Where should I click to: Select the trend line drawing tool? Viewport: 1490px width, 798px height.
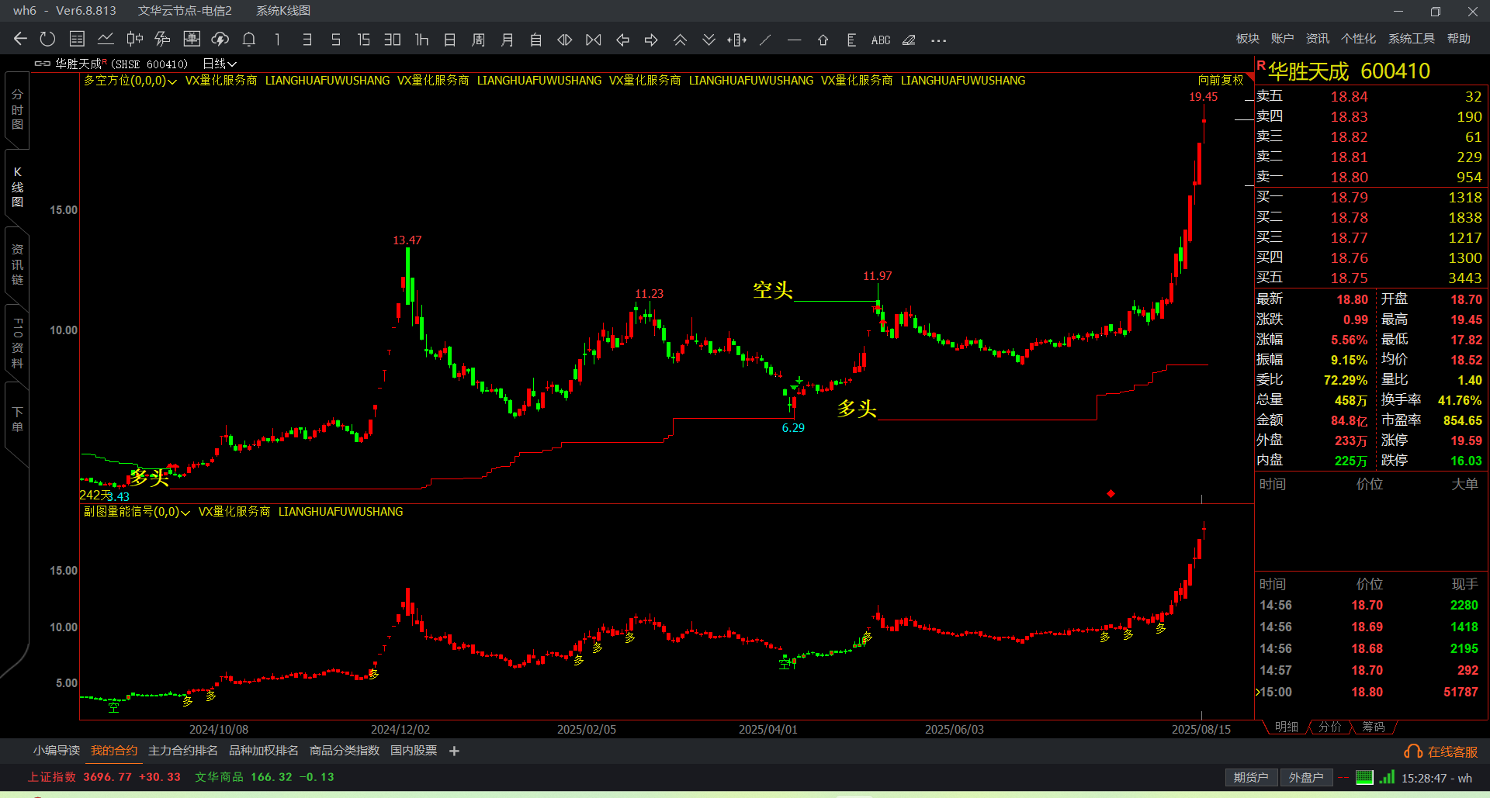(x=765, y=40)
